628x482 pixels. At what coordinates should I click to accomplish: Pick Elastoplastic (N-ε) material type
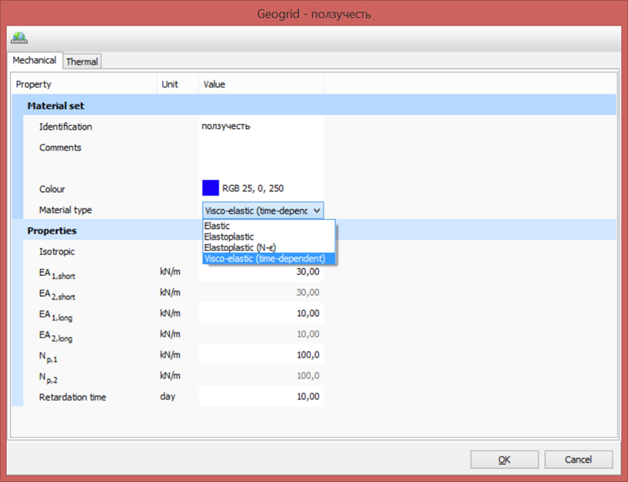click(x=235, y=247)
